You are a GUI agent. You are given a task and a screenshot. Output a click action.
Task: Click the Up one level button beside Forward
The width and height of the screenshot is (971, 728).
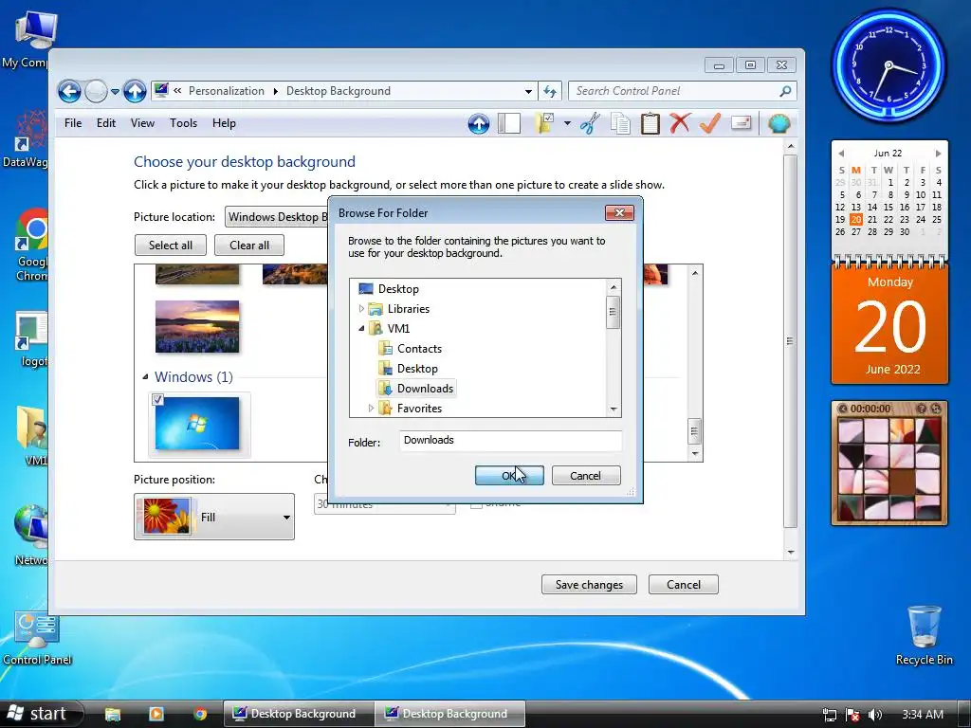coord(135,92)
